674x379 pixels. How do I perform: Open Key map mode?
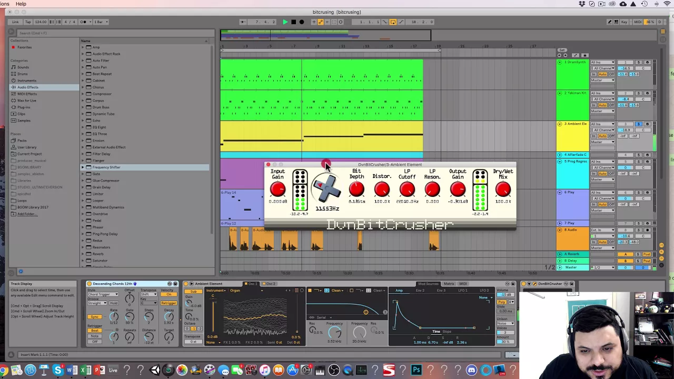click(x=624, y=22)
